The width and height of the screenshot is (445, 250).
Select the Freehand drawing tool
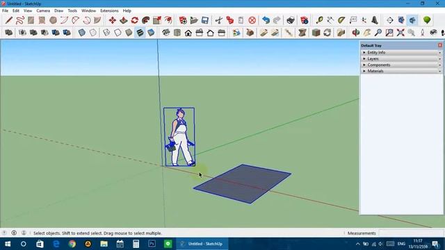pos(20,20)
